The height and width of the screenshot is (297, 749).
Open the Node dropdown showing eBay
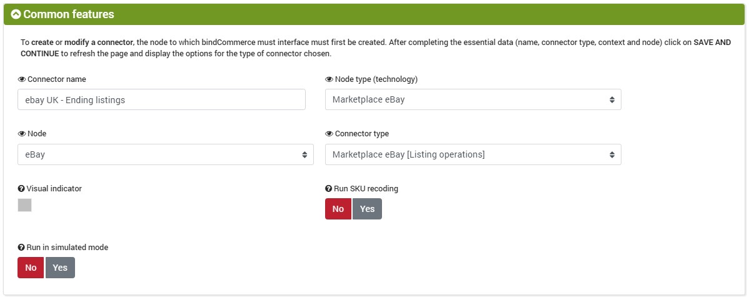165,154
